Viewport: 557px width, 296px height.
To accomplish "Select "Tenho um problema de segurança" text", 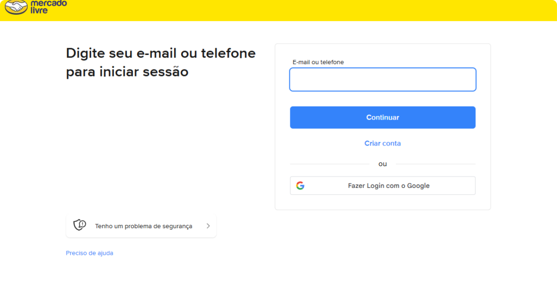I will 144,226.
